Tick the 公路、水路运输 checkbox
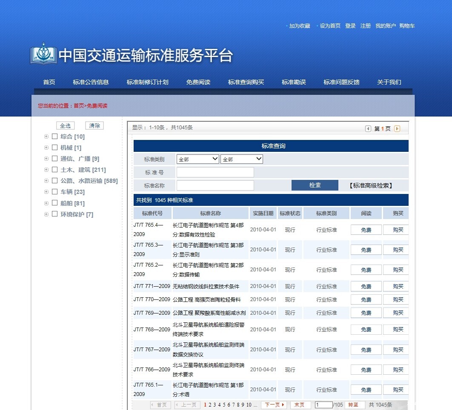This screenshot has height=410, width=452. point(54,181)
